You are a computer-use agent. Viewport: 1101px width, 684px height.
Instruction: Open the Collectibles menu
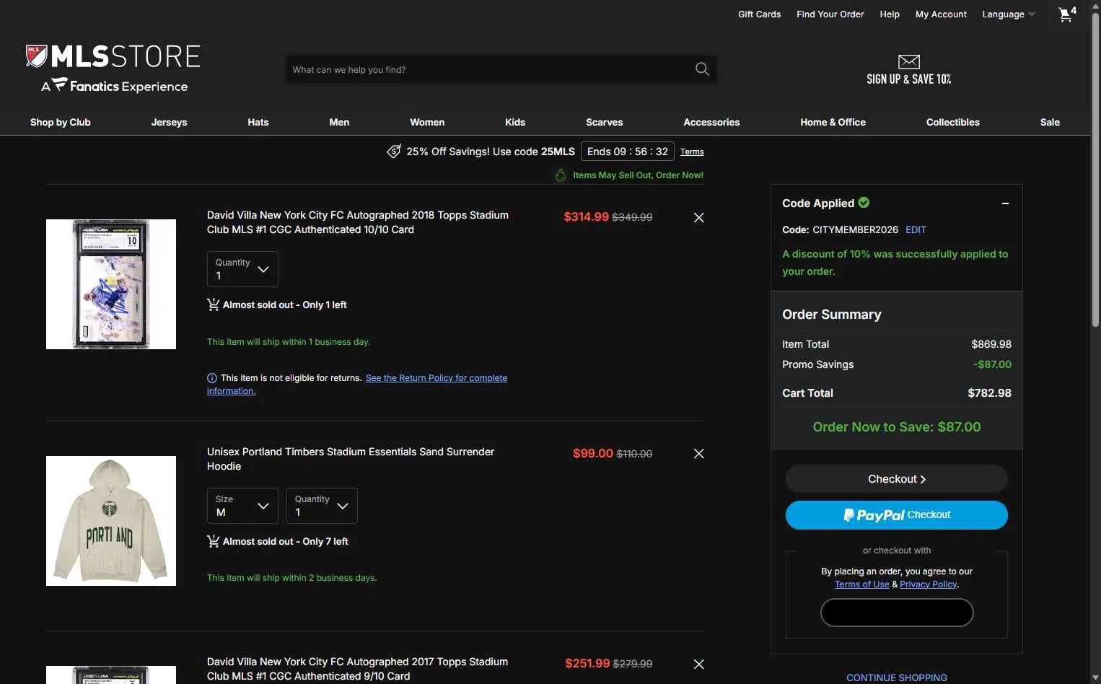tap(953, 122)
